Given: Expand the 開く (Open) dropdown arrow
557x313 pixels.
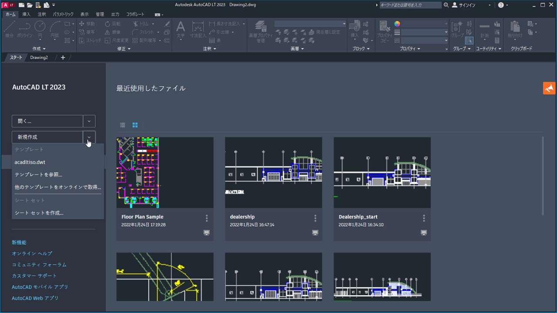Looking at the screenshot, I should (x=89, y=121).
